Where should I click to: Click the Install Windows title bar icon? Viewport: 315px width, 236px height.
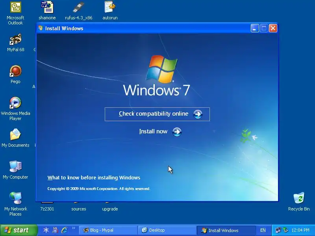coord(41,28)
